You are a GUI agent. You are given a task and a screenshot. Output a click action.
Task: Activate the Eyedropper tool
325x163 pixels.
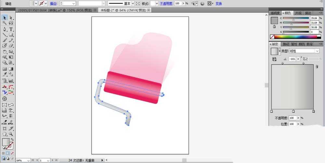pos(5,75)
